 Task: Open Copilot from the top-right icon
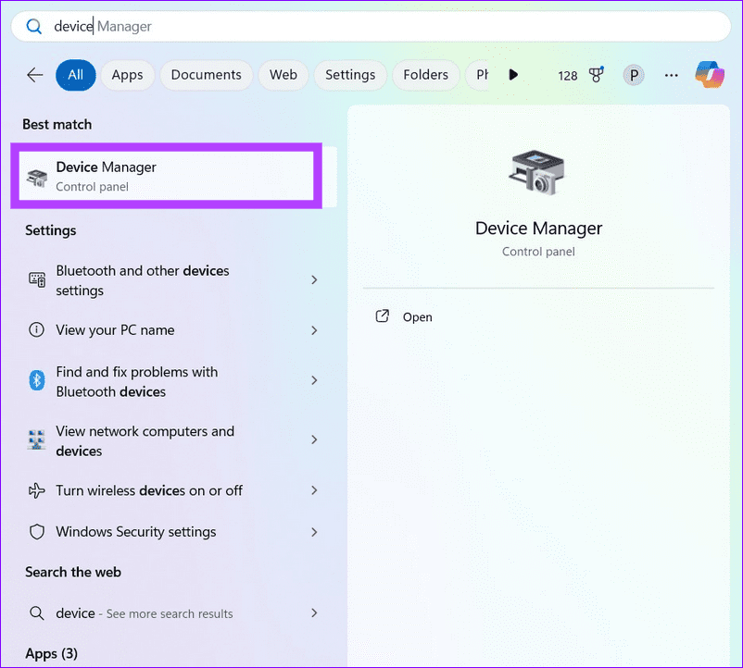point(709,75)
